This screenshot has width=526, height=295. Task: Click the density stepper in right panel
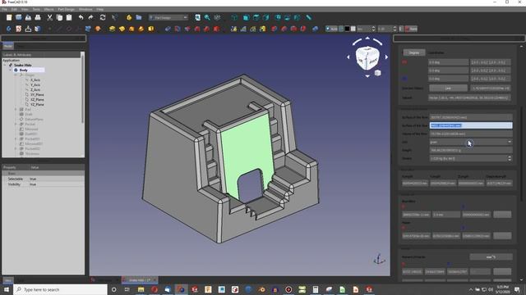pyautogui.click(x=510, y=158)
